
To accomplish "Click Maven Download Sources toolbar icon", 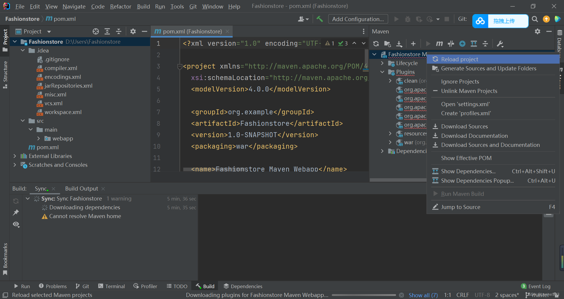I will coord(399,44).
